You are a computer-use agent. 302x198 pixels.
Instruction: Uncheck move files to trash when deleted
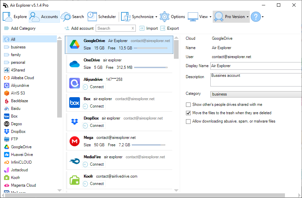point(188,113)
